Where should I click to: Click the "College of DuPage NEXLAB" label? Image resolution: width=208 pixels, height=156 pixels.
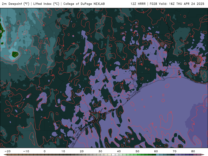point(84,4)
